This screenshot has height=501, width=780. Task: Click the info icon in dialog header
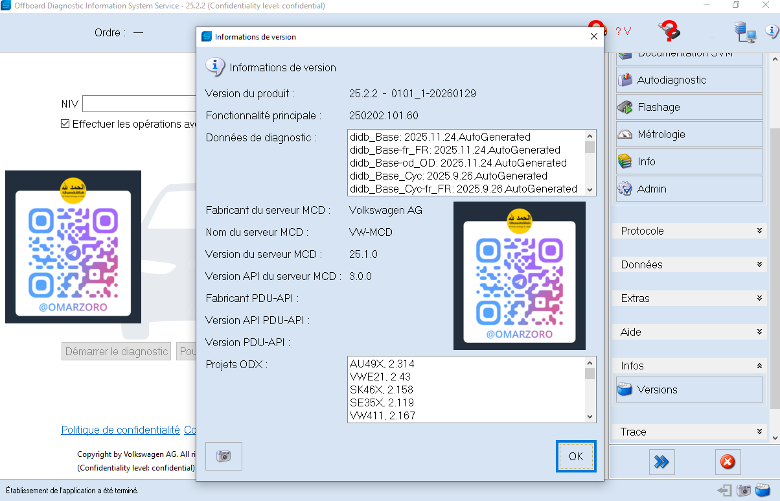coord(215,67)
